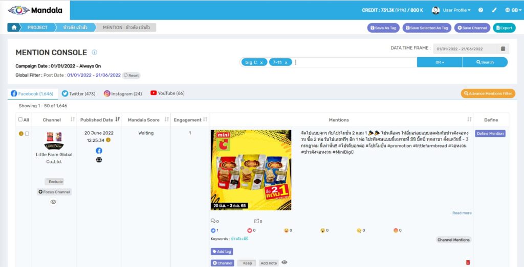
Task: Open the calendar icon in date range
Action: pyautogui.click(x=503, y=48)
